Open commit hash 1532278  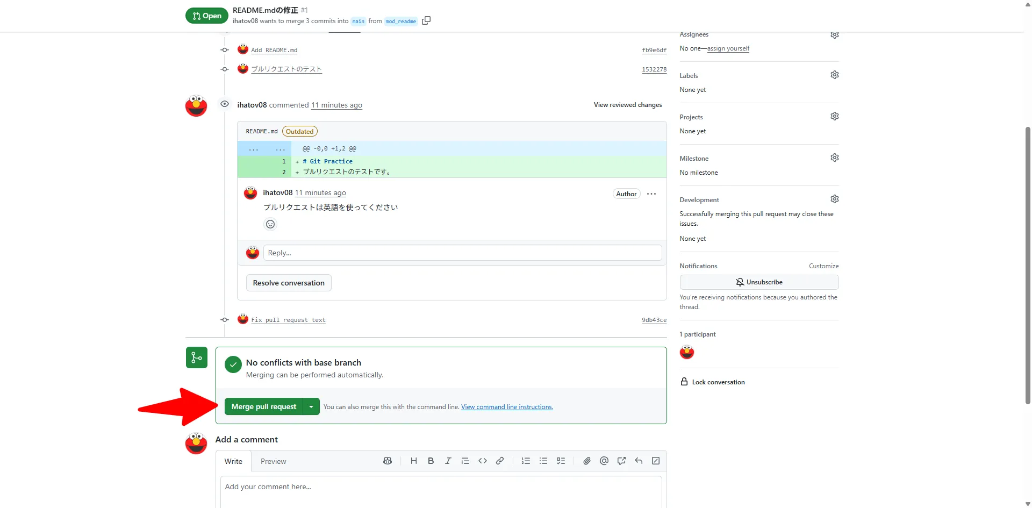coord(654,69)
